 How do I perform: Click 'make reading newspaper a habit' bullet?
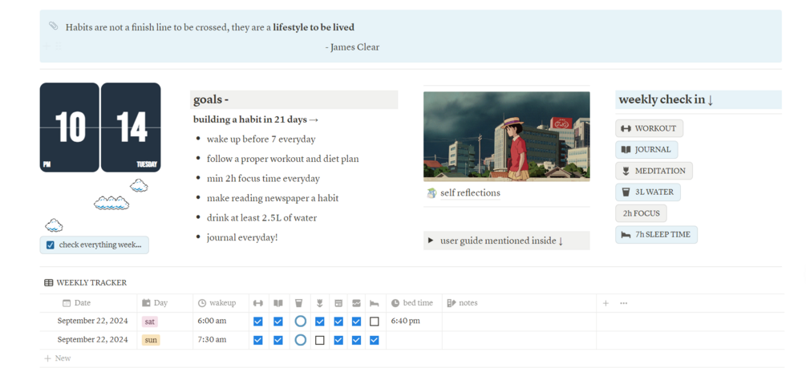click(x=273, y=198)
